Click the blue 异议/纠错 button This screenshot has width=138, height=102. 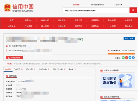pos(129,38)
